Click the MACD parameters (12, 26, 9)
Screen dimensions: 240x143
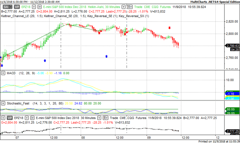tap(27, 73)
